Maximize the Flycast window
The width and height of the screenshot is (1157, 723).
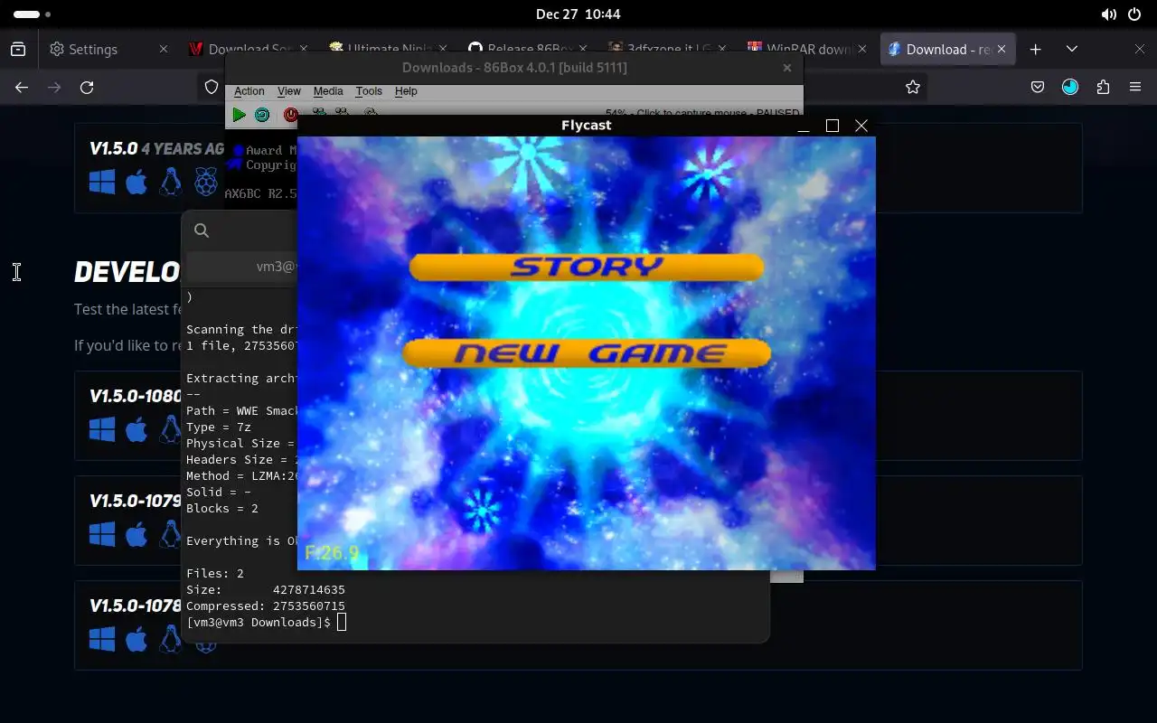click(832, 126)
